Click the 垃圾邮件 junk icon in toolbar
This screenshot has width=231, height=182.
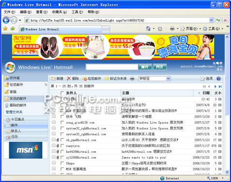pyautogui.click(x=85, y=79)
